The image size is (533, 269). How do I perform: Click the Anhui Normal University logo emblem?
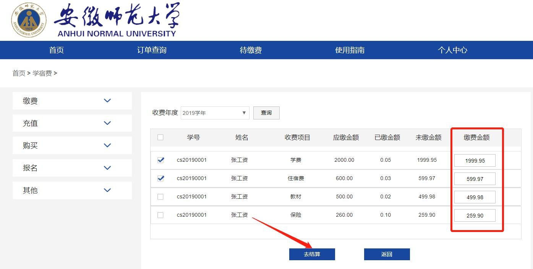click(x=29, y=20)
